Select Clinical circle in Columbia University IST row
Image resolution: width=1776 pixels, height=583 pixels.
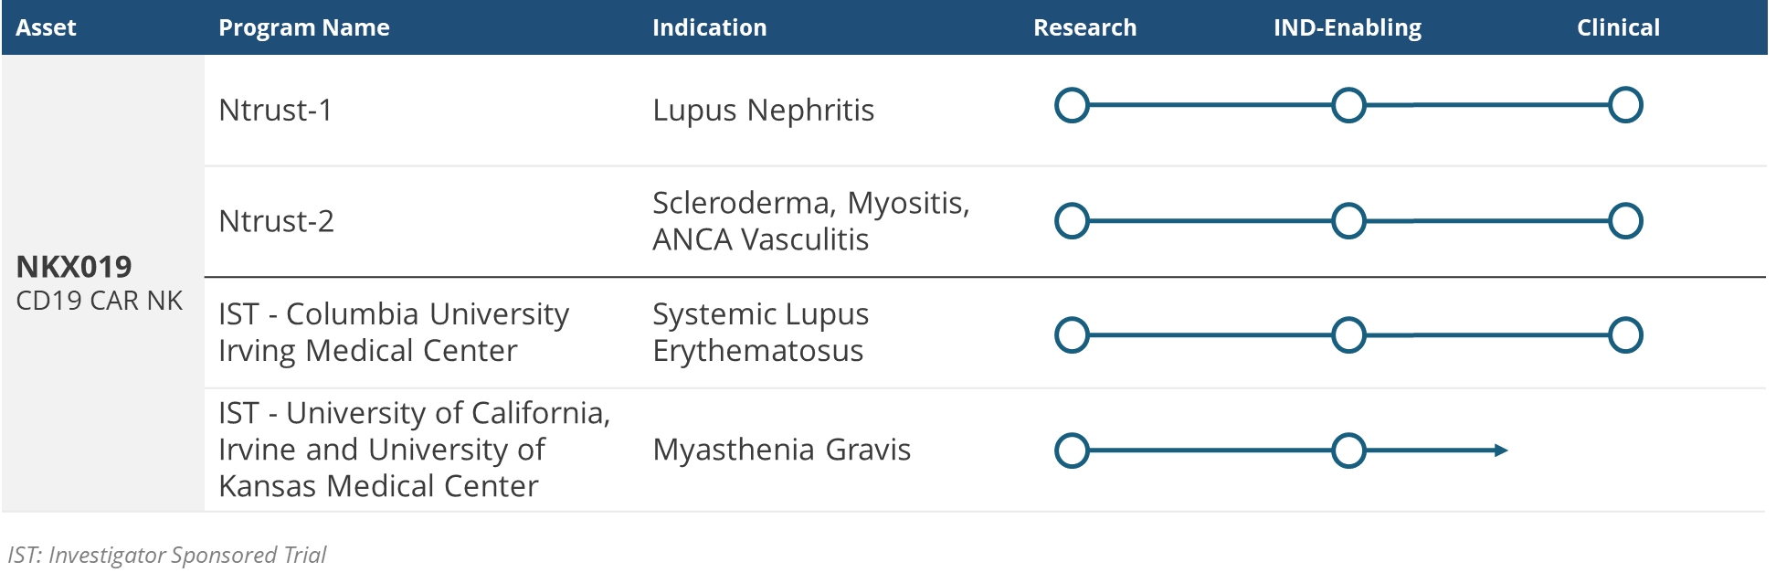tap(1625, 335)
